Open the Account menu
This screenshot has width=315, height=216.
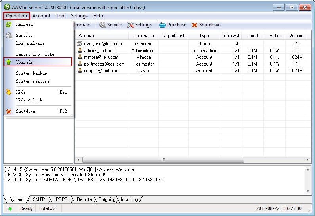41,16
